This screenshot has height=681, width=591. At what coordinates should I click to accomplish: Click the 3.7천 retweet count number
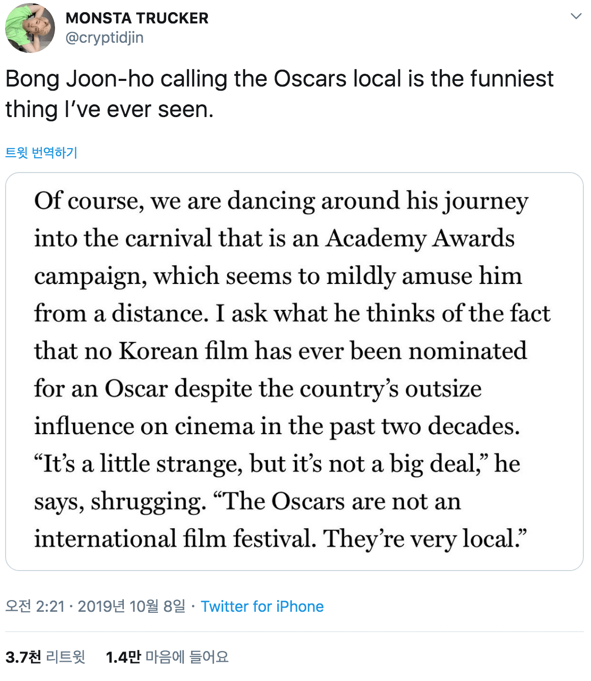pyautogui.click(x=23, y=657)
